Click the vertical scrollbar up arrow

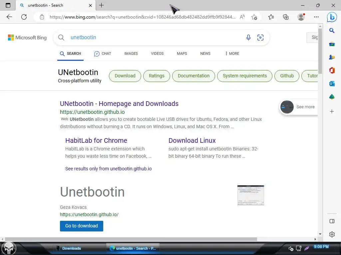click(320, 26)
